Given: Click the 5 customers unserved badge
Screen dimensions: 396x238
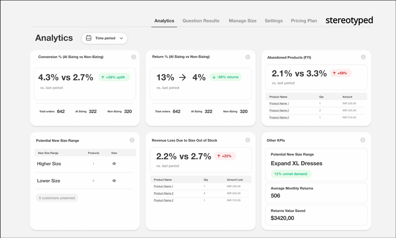Looking at the screenshot, I should pyautogui.click(x=57, y=198).
